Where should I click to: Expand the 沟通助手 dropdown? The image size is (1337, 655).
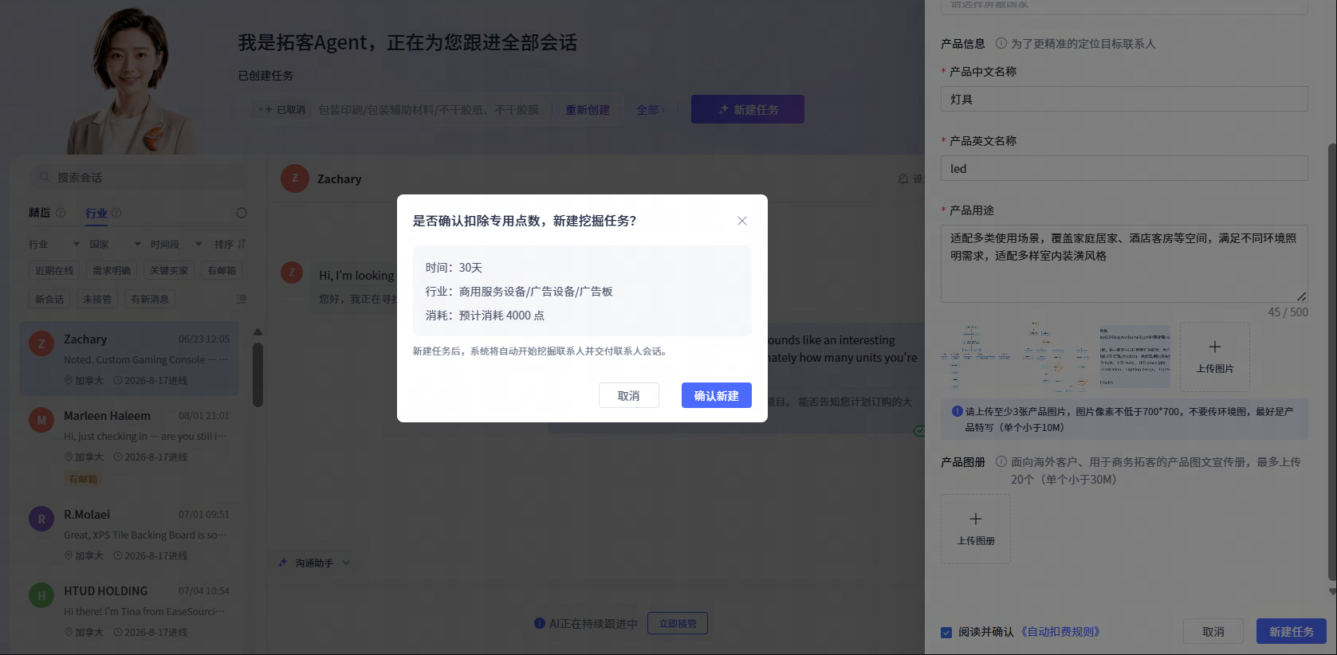[x=315, y=563]
